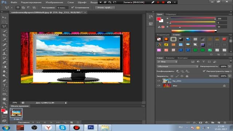
Task: Open the Постоянно loop options dropdown
Action: (26, 122)
